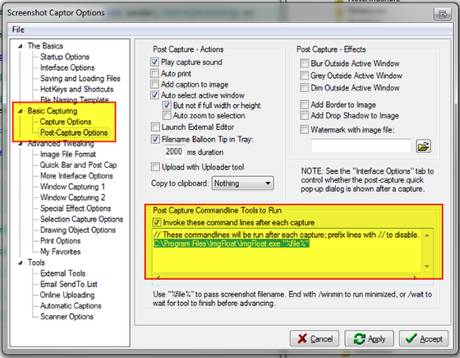The height and width of the screenshot is (358, 460).
Task: Click the watermark image file text field
Action: [361, 146]
